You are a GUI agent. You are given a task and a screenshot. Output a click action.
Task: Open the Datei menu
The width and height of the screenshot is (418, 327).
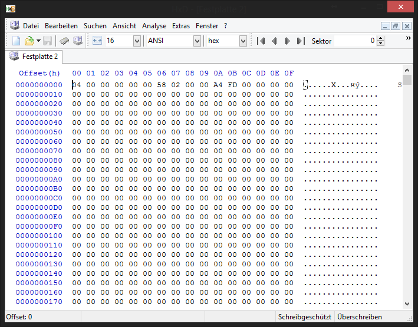[31, 26]
